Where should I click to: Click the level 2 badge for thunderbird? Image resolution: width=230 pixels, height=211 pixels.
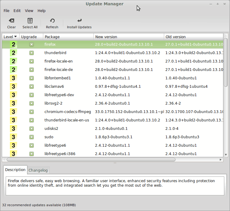(x=14, y=53)
